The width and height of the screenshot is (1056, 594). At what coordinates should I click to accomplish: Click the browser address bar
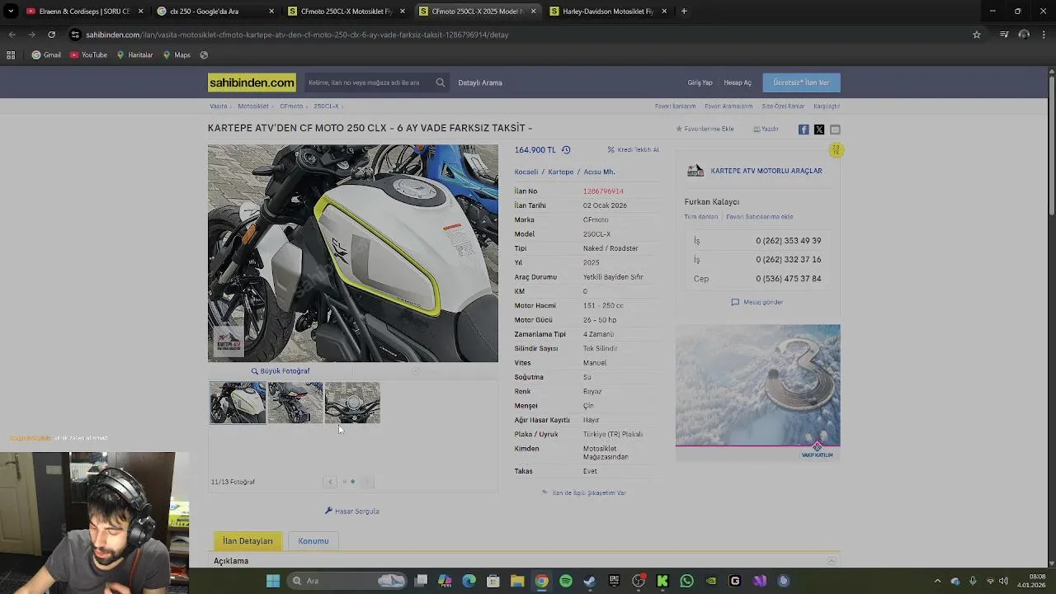(x=520, y=35)
